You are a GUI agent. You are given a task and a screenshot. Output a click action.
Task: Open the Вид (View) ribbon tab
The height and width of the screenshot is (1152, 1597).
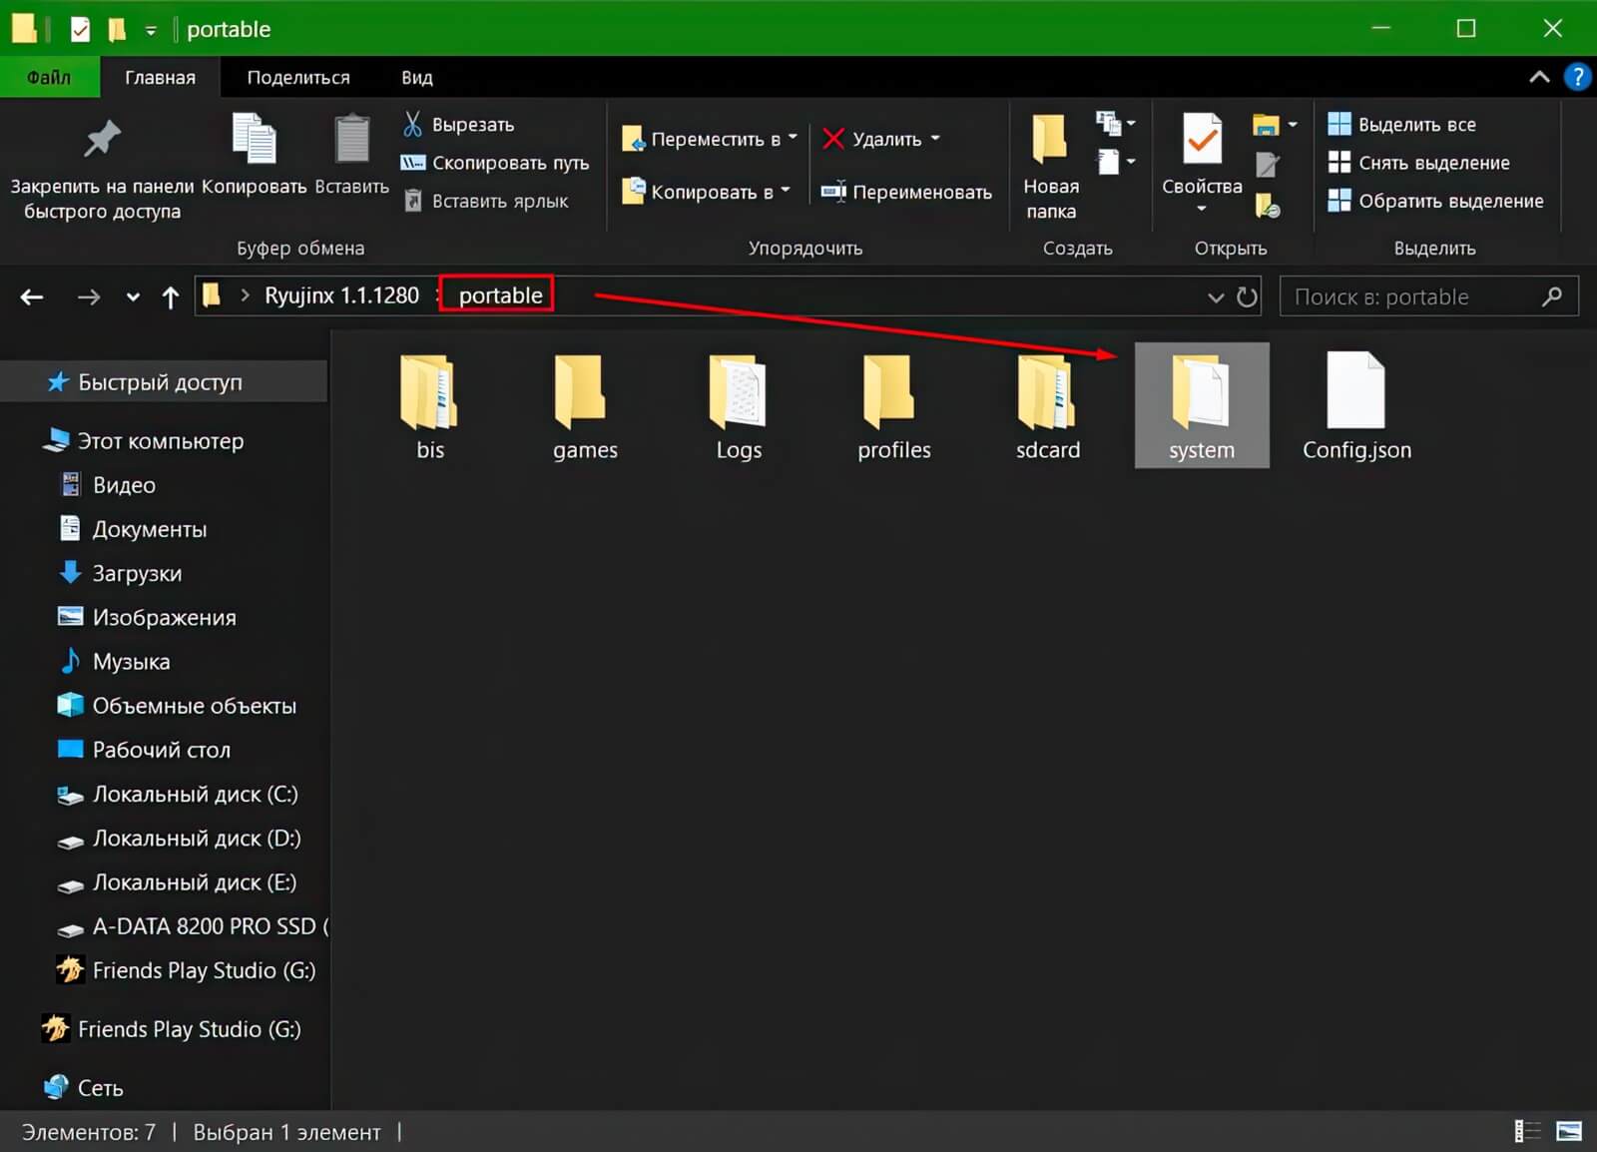(x=416, y=77)
